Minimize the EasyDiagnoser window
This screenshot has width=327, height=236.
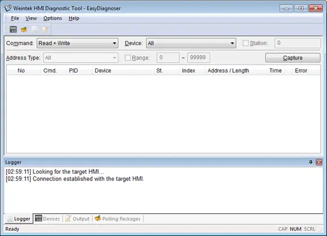(x=286, y=8)
